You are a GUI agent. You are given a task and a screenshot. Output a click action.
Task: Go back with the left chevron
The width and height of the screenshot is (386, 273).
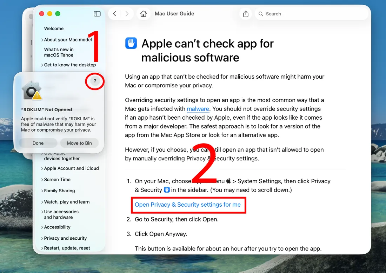(x=114, y=14)
